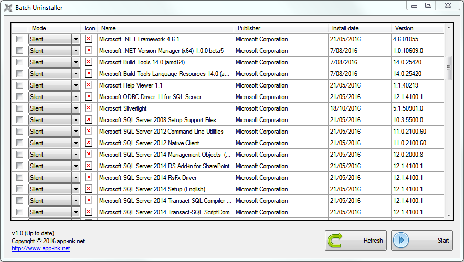Image resolution: width=464 pixels, height=262 pixels.
Task: Open Mode dropdown for Microsoft .NET Framework 4.6.1
Action: coord(76,39)
